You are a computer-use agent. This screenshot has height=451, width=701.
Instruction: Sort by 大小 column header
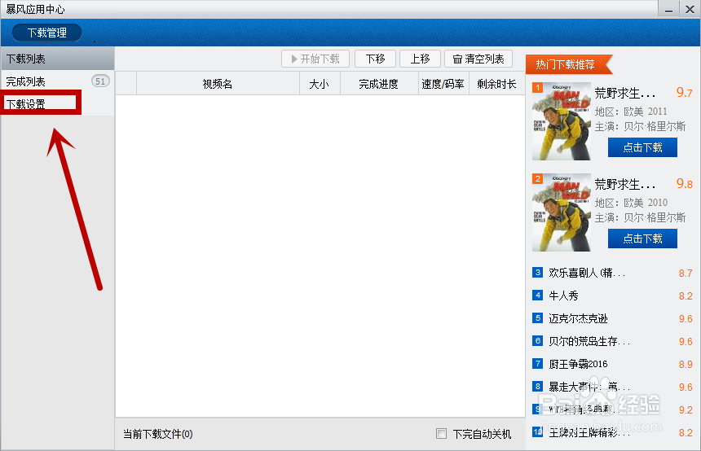tap(320, 84)
